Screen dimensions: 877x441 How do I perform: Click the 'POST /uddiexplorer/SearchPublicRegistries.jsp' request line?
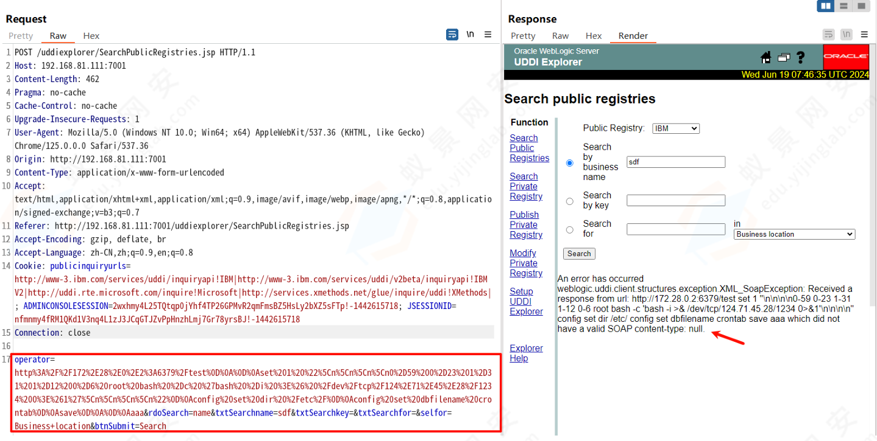[135, 52]
